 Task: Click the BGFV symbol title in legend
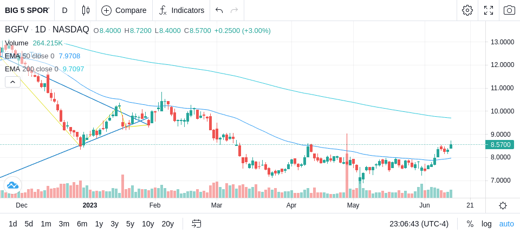click(17, 30)
